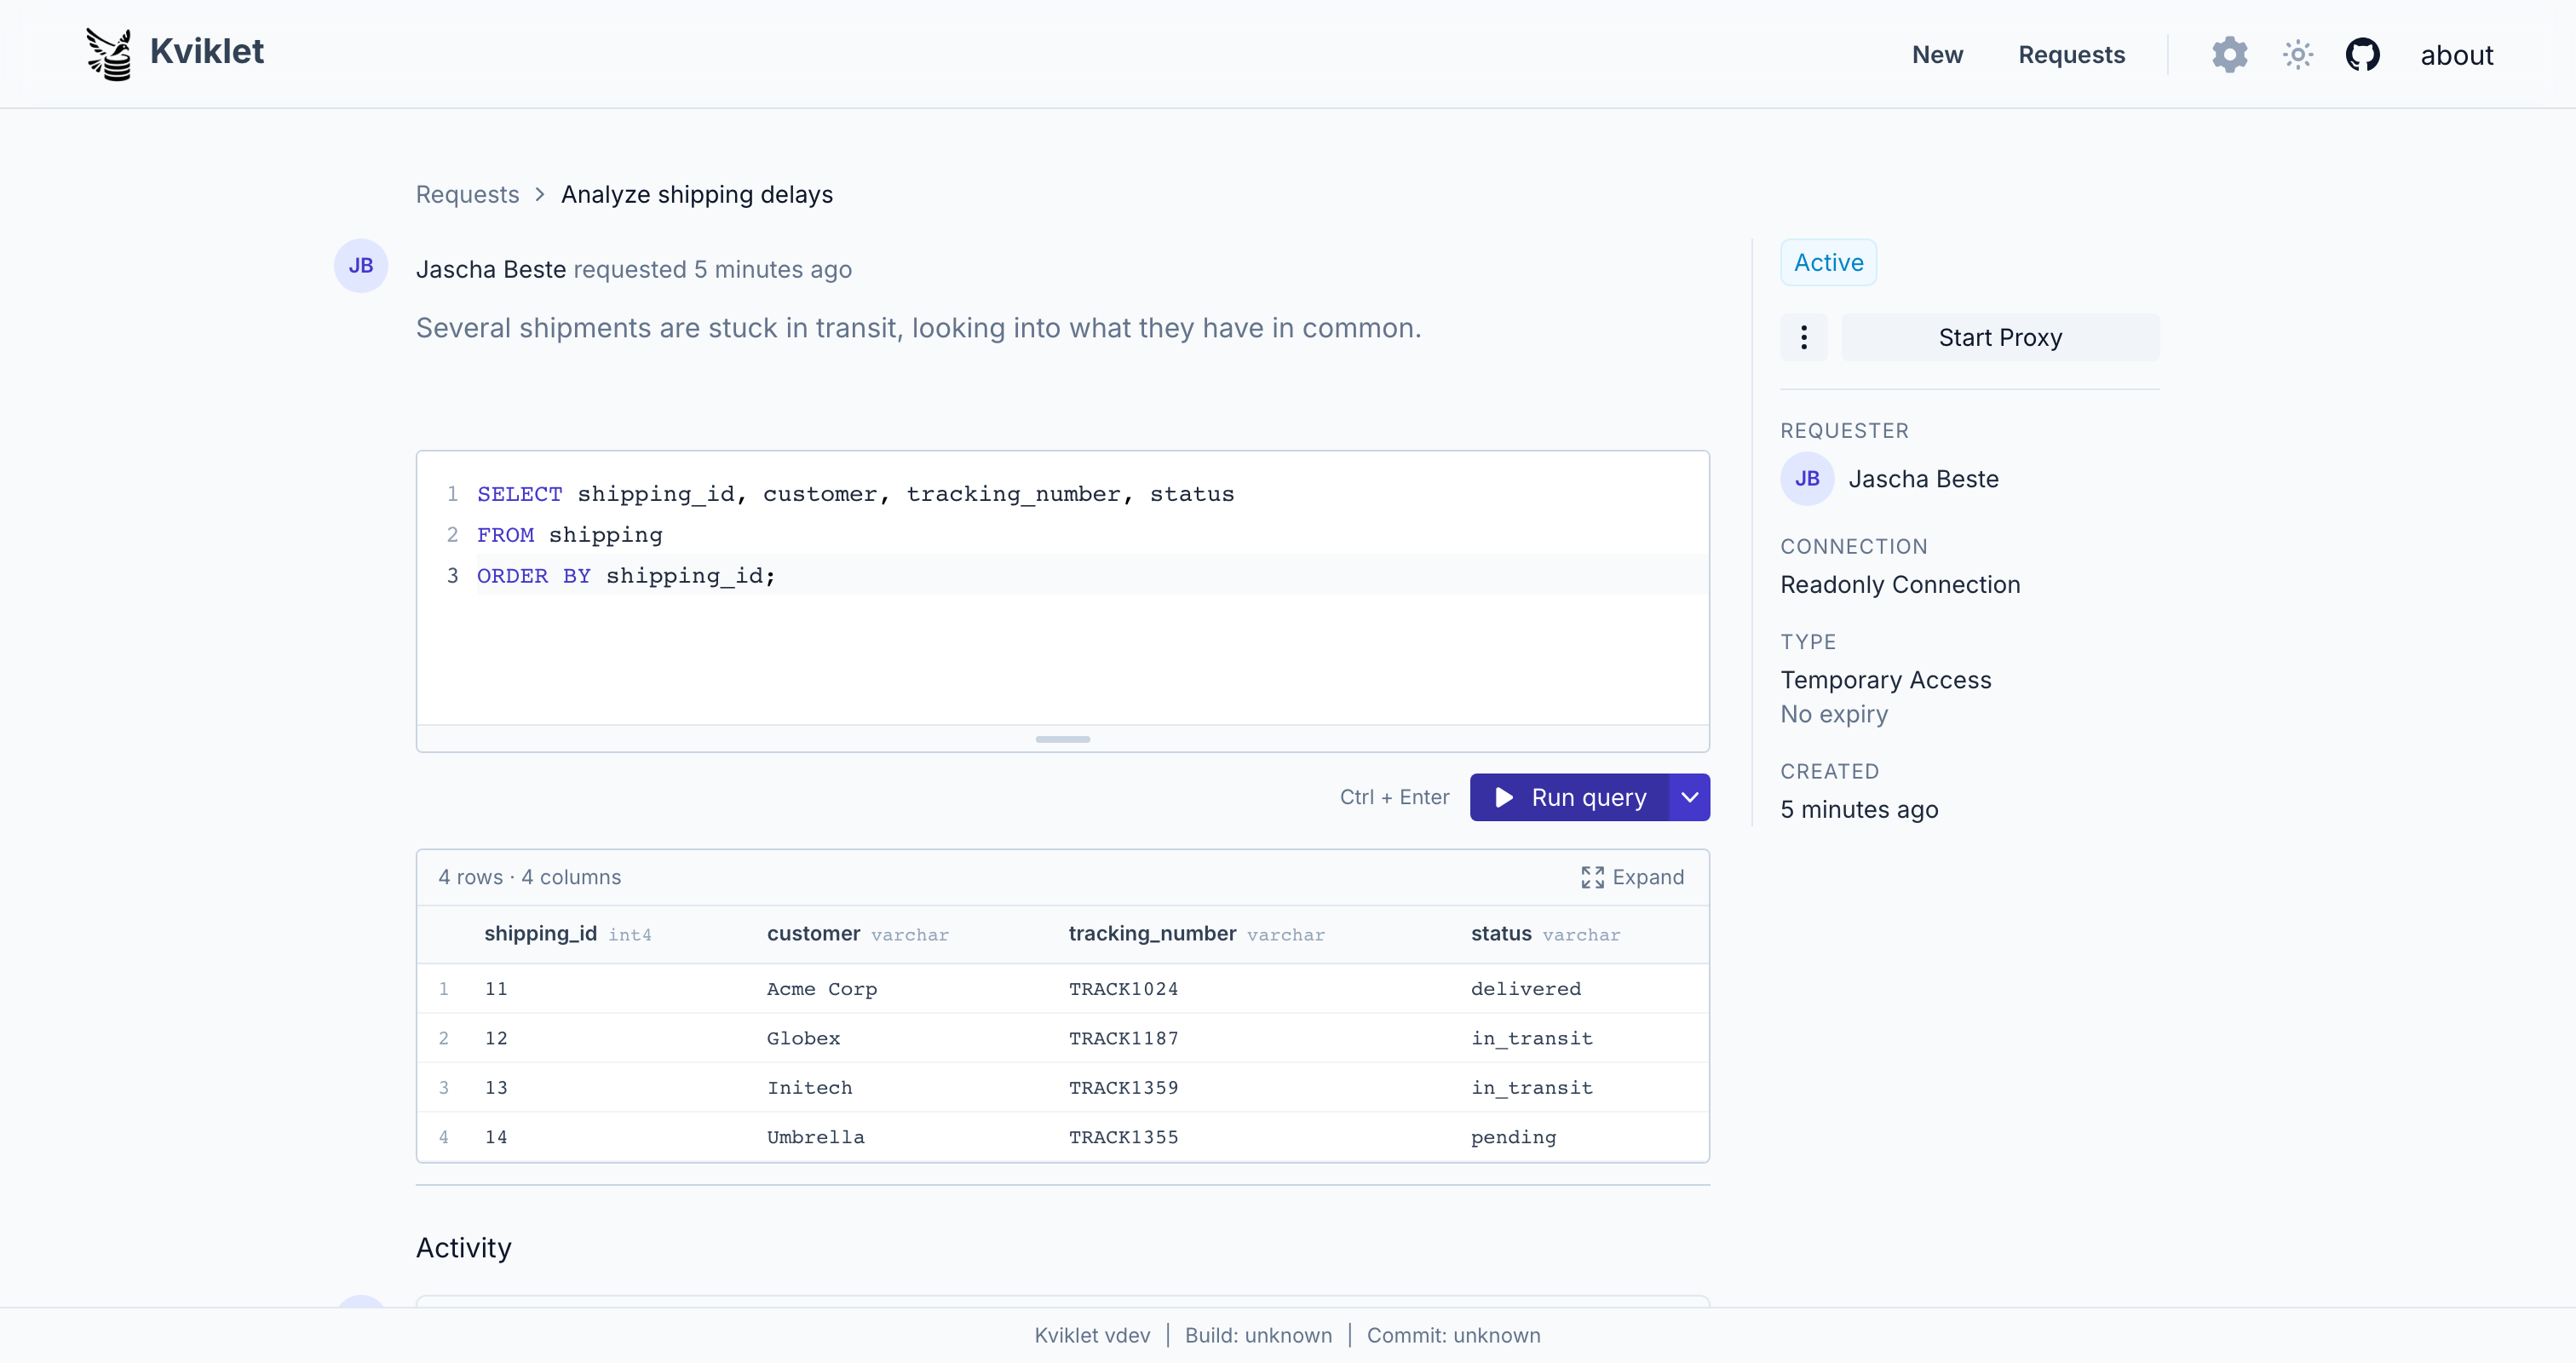This screenshot has width=2576, height=1363.
Task: Click inside the SQL editor area
Action: click(1062, 587)
